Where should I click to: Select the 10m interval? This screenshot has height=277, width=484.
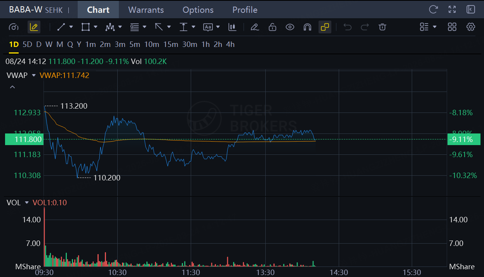pos(152,45)
